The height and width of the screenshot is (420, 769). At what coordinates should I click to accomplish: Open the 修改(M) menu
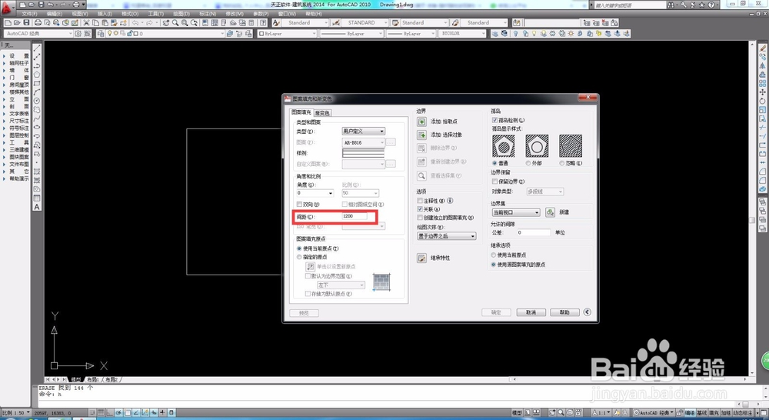(235, 14)
